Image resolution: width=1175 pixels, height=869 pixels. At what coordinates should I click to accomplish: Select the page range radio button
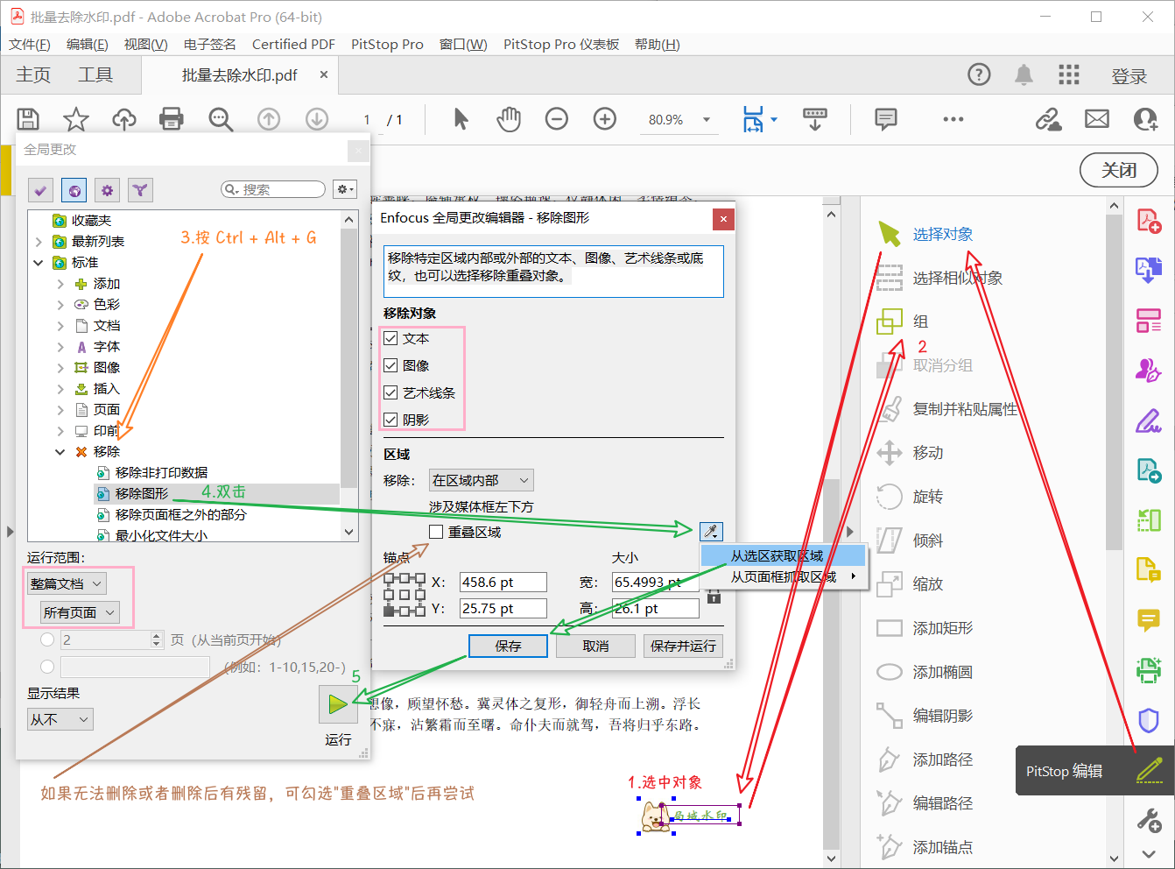tap(47, 667)
